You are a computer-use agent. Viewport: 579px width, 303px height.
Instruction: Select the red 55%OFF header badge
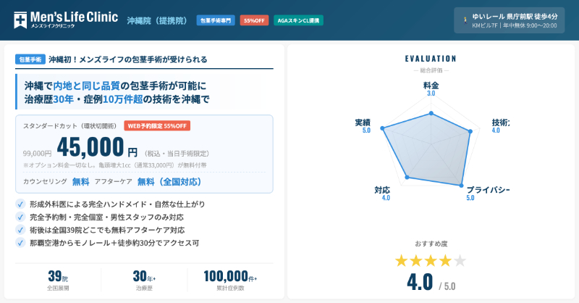(254, 21)
